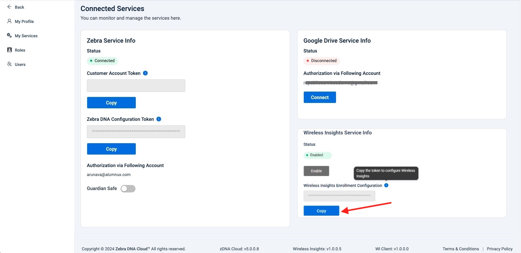Open the My Services menu item

tap(26, 36)
